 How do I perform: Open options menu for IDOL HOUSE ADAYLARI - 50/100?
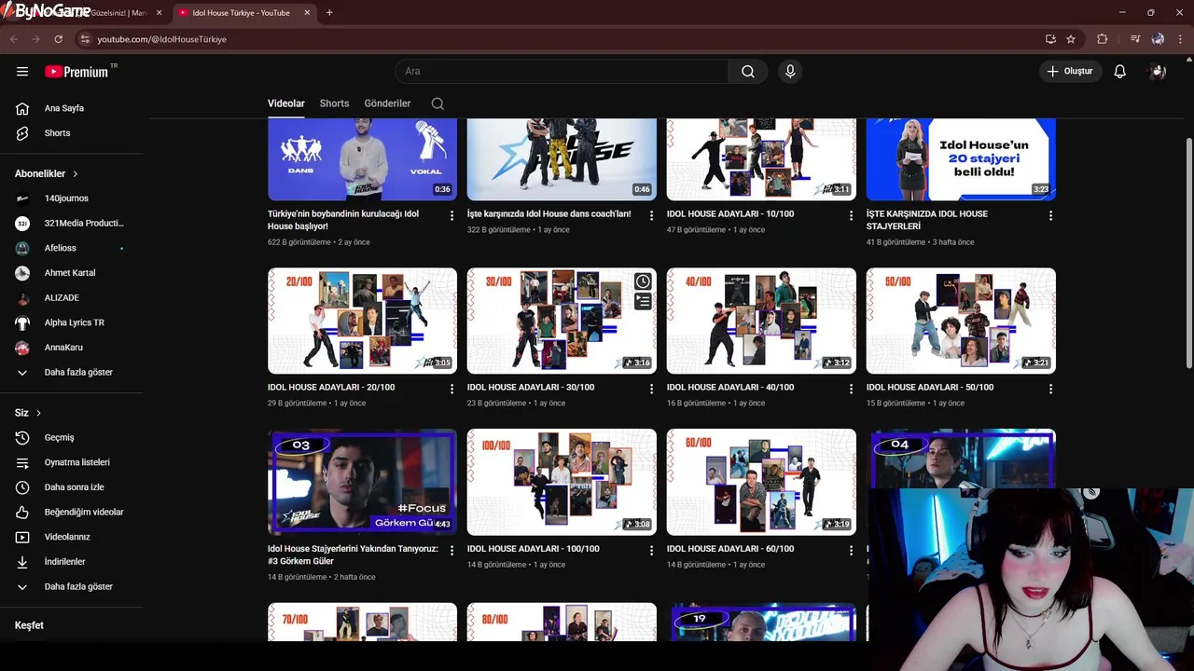click(1050, 389)
